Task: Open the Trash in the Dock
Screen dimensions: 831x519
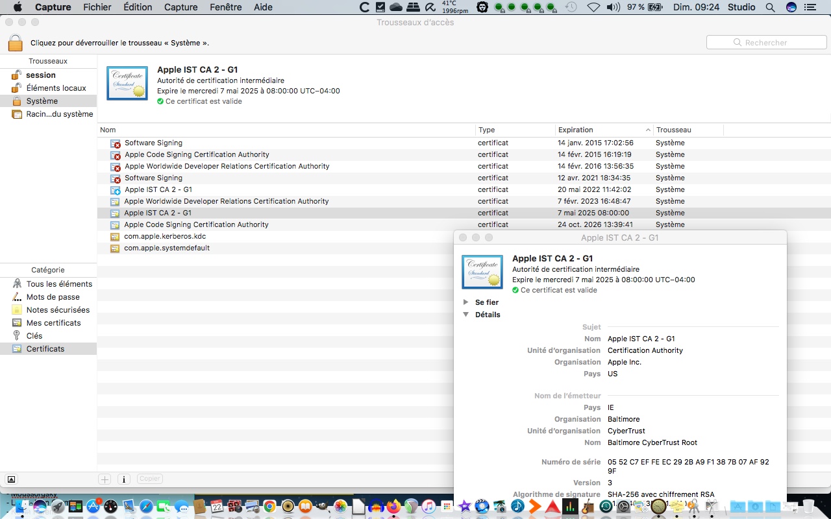Action: click(x=808, y=506)
